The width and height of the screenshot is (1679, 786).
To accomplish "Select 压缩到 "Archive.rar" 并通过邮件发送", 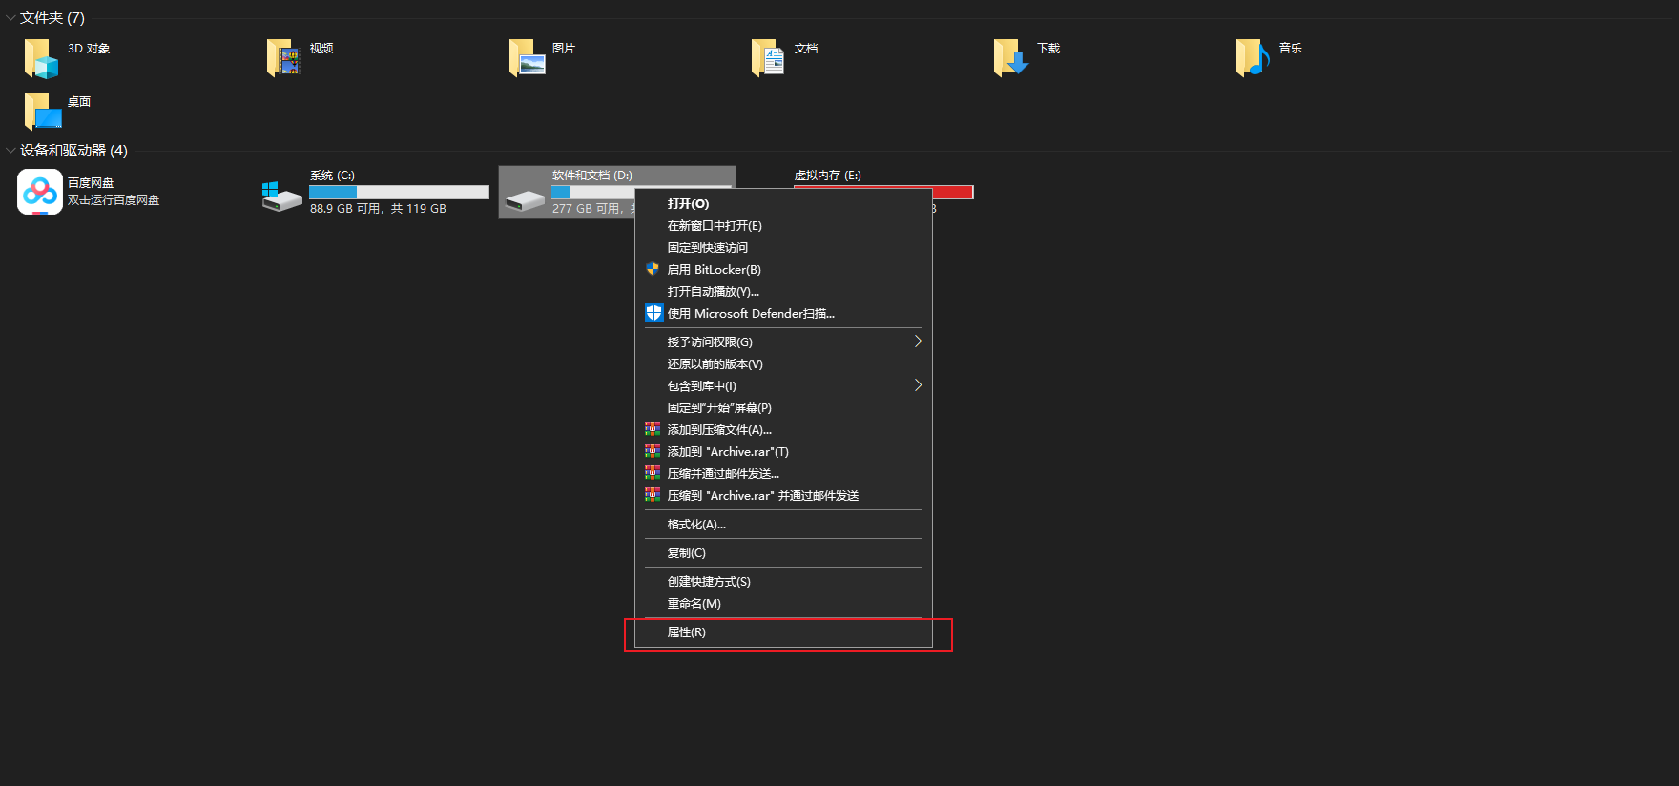I will [783, 496].
